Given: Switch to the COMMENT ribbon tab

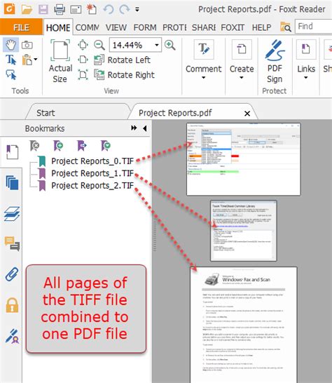Looking at the screenshot, I should [x=87, y=27].
